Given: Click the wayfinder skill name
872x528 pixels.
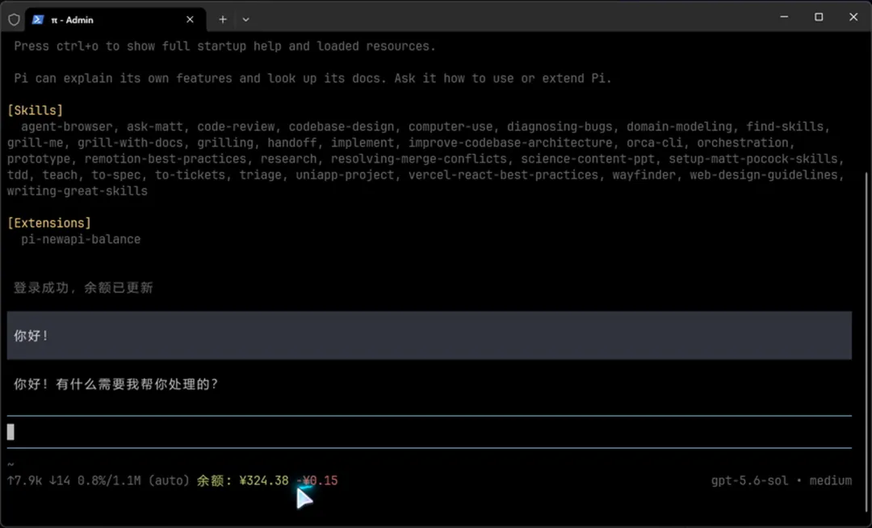Looking at the screenshot, I should [x=644, y=174].
